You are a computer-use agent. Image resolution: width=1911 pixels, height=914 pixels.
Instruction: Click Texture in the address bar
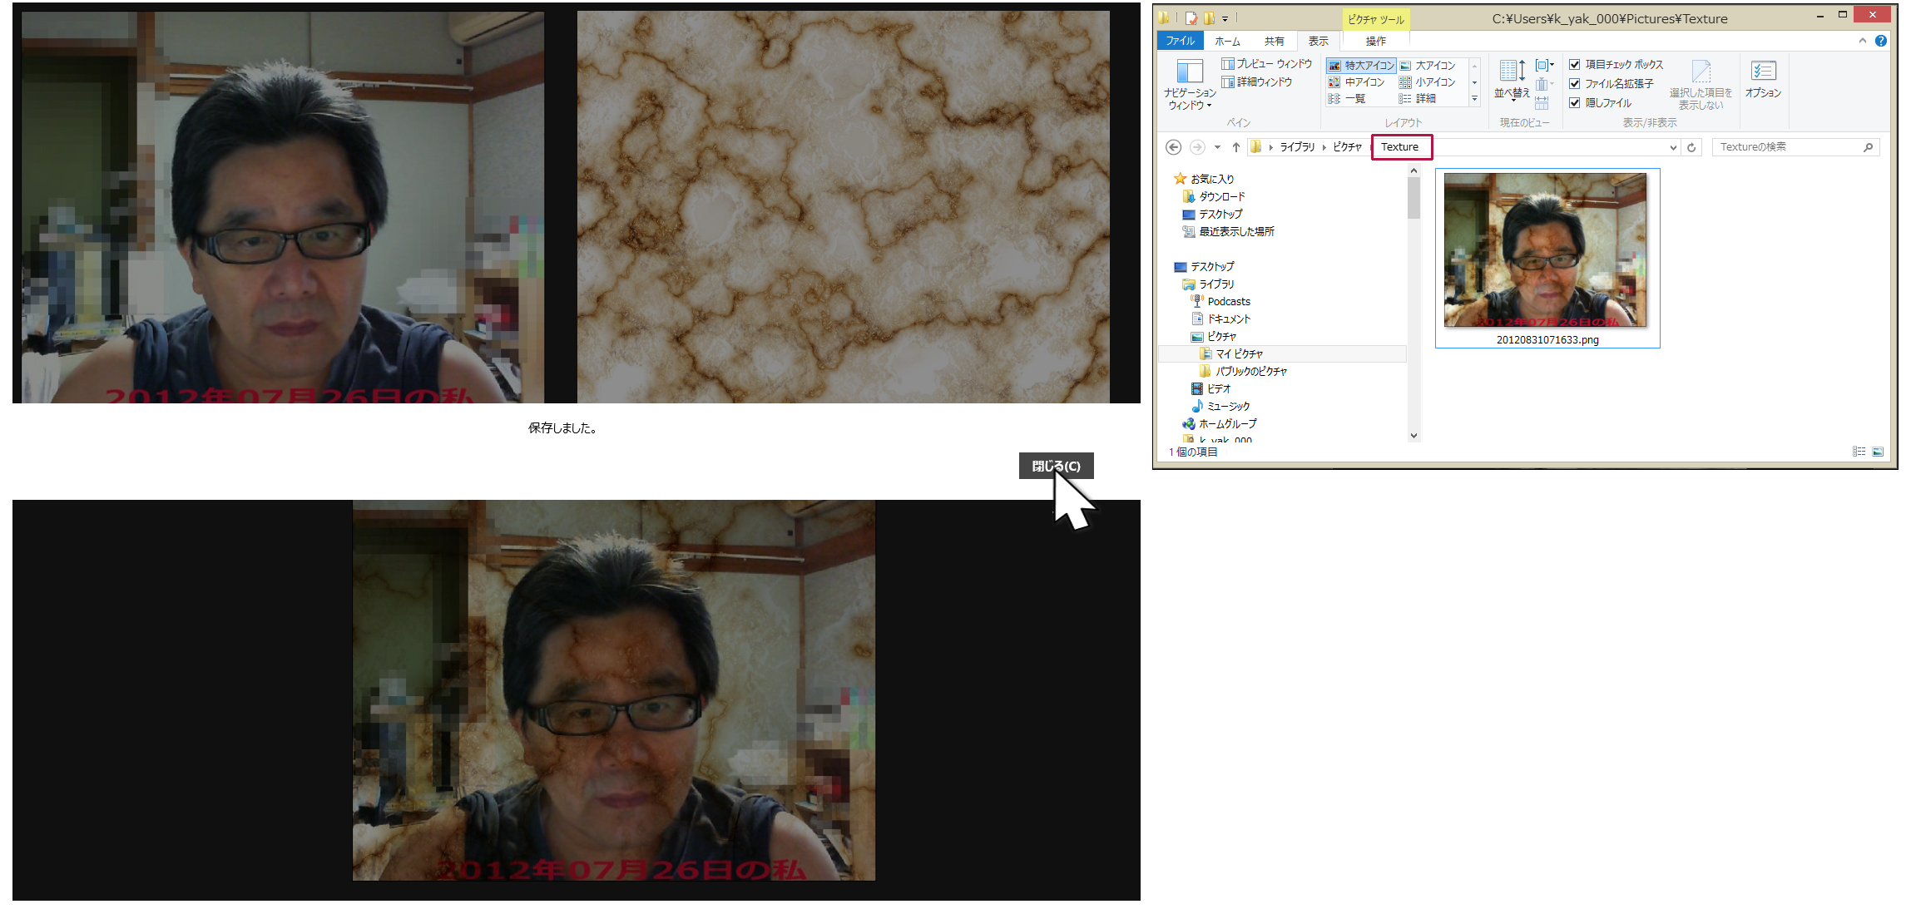(1400, 147)
